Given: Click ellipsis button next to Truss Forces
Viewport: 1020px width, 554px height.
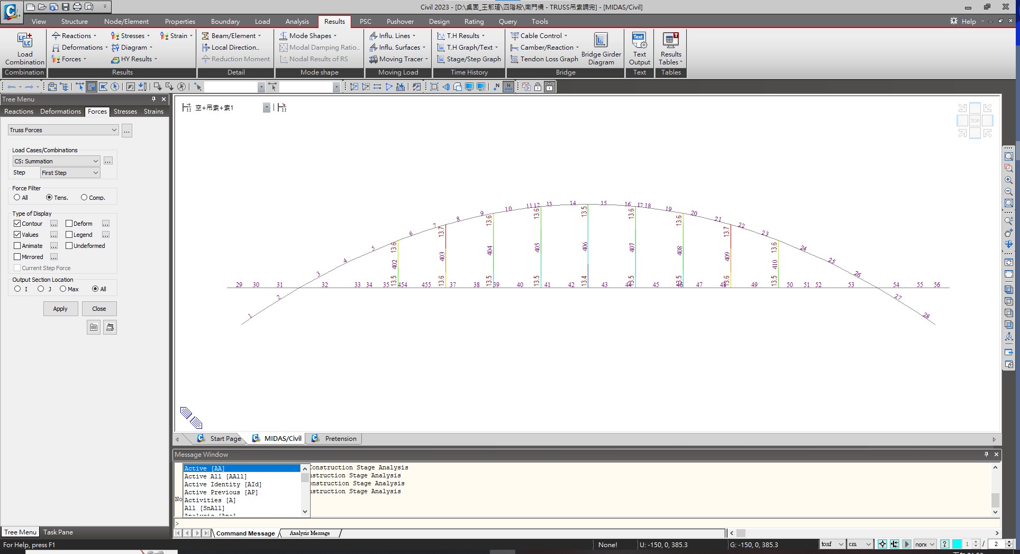Looking at the screenshot, I should 127,130.
